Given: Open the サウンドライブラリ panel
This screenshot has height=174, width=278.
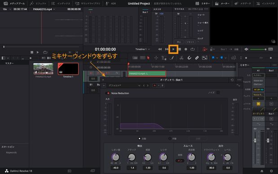Looking at the screenshot, I should [88, 4].
